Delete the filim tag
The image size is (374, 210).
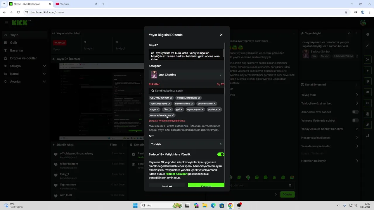pyautogui.click(x=170, y=109)
